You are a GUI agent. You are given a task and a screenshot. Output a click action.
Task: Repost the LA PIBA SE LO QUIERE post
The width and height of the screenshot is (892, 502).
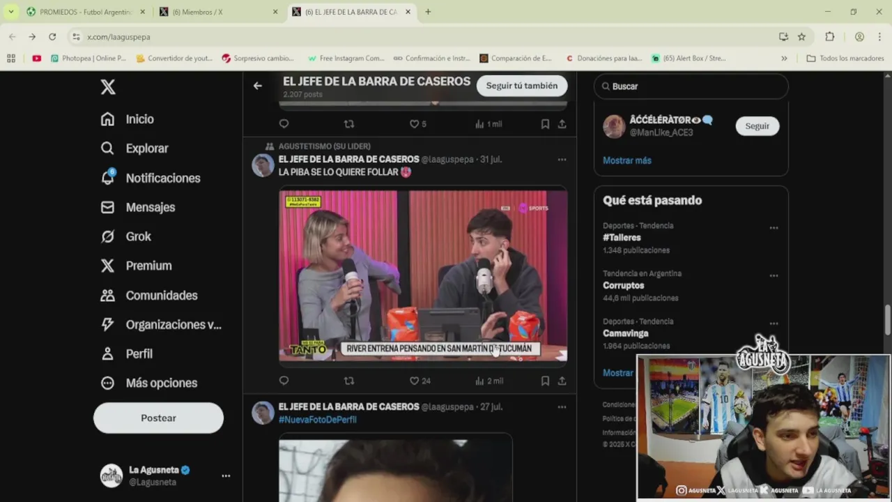click(349, 381)
